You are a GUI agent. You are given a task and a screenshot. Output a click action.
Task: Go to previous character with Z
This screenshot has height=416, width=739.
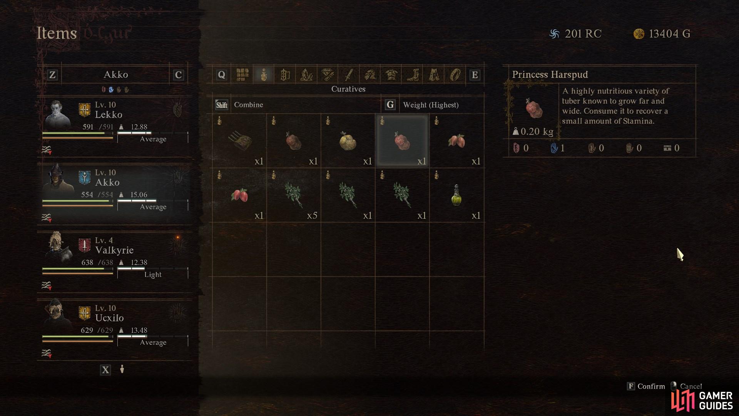coord(52,75)
